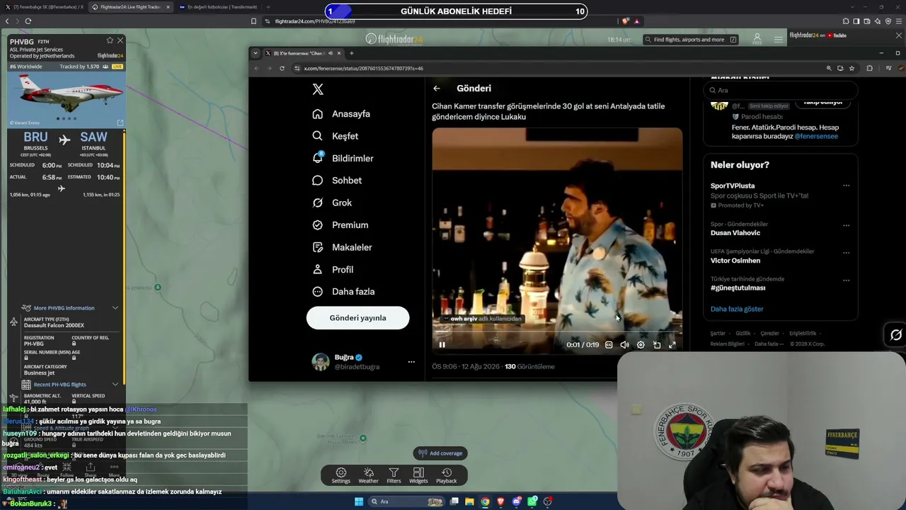Image resolution: width=906 pixels, height=510 pixels.
Task: Mute the tweet video sound
Action: (x=624, y=345)
